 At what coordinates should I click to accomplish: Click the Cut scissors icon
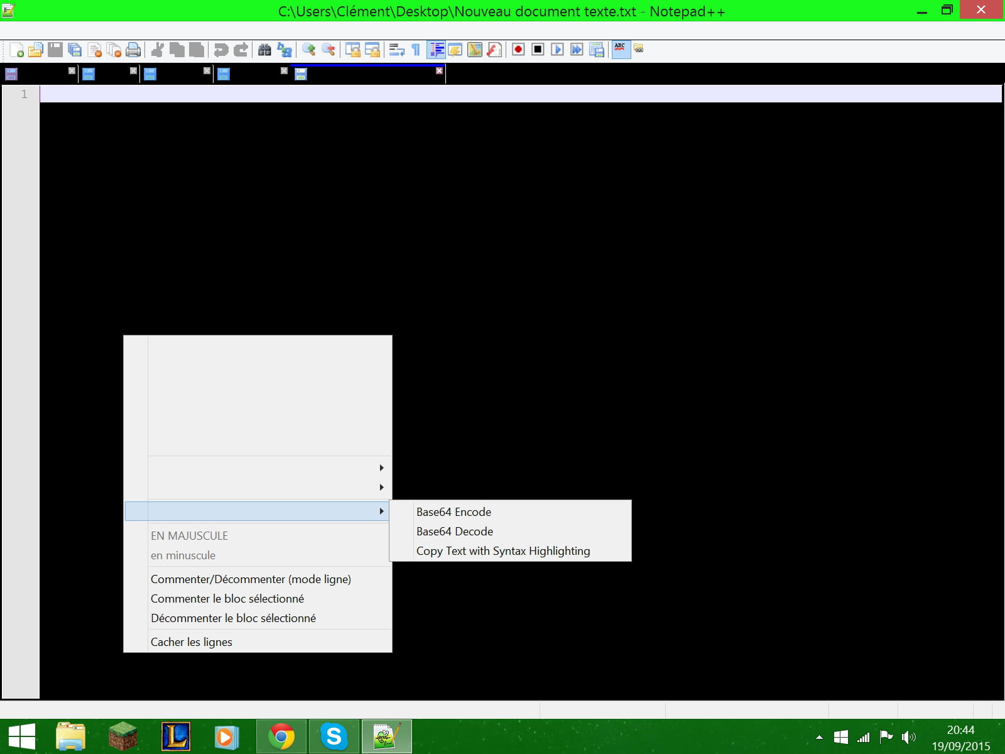click(x=158, y=50)
